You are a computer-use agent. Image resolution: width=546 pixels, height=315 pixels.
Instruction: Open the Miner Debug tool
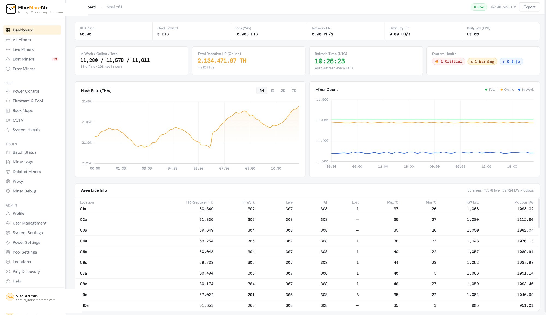[x=24, y=191]
